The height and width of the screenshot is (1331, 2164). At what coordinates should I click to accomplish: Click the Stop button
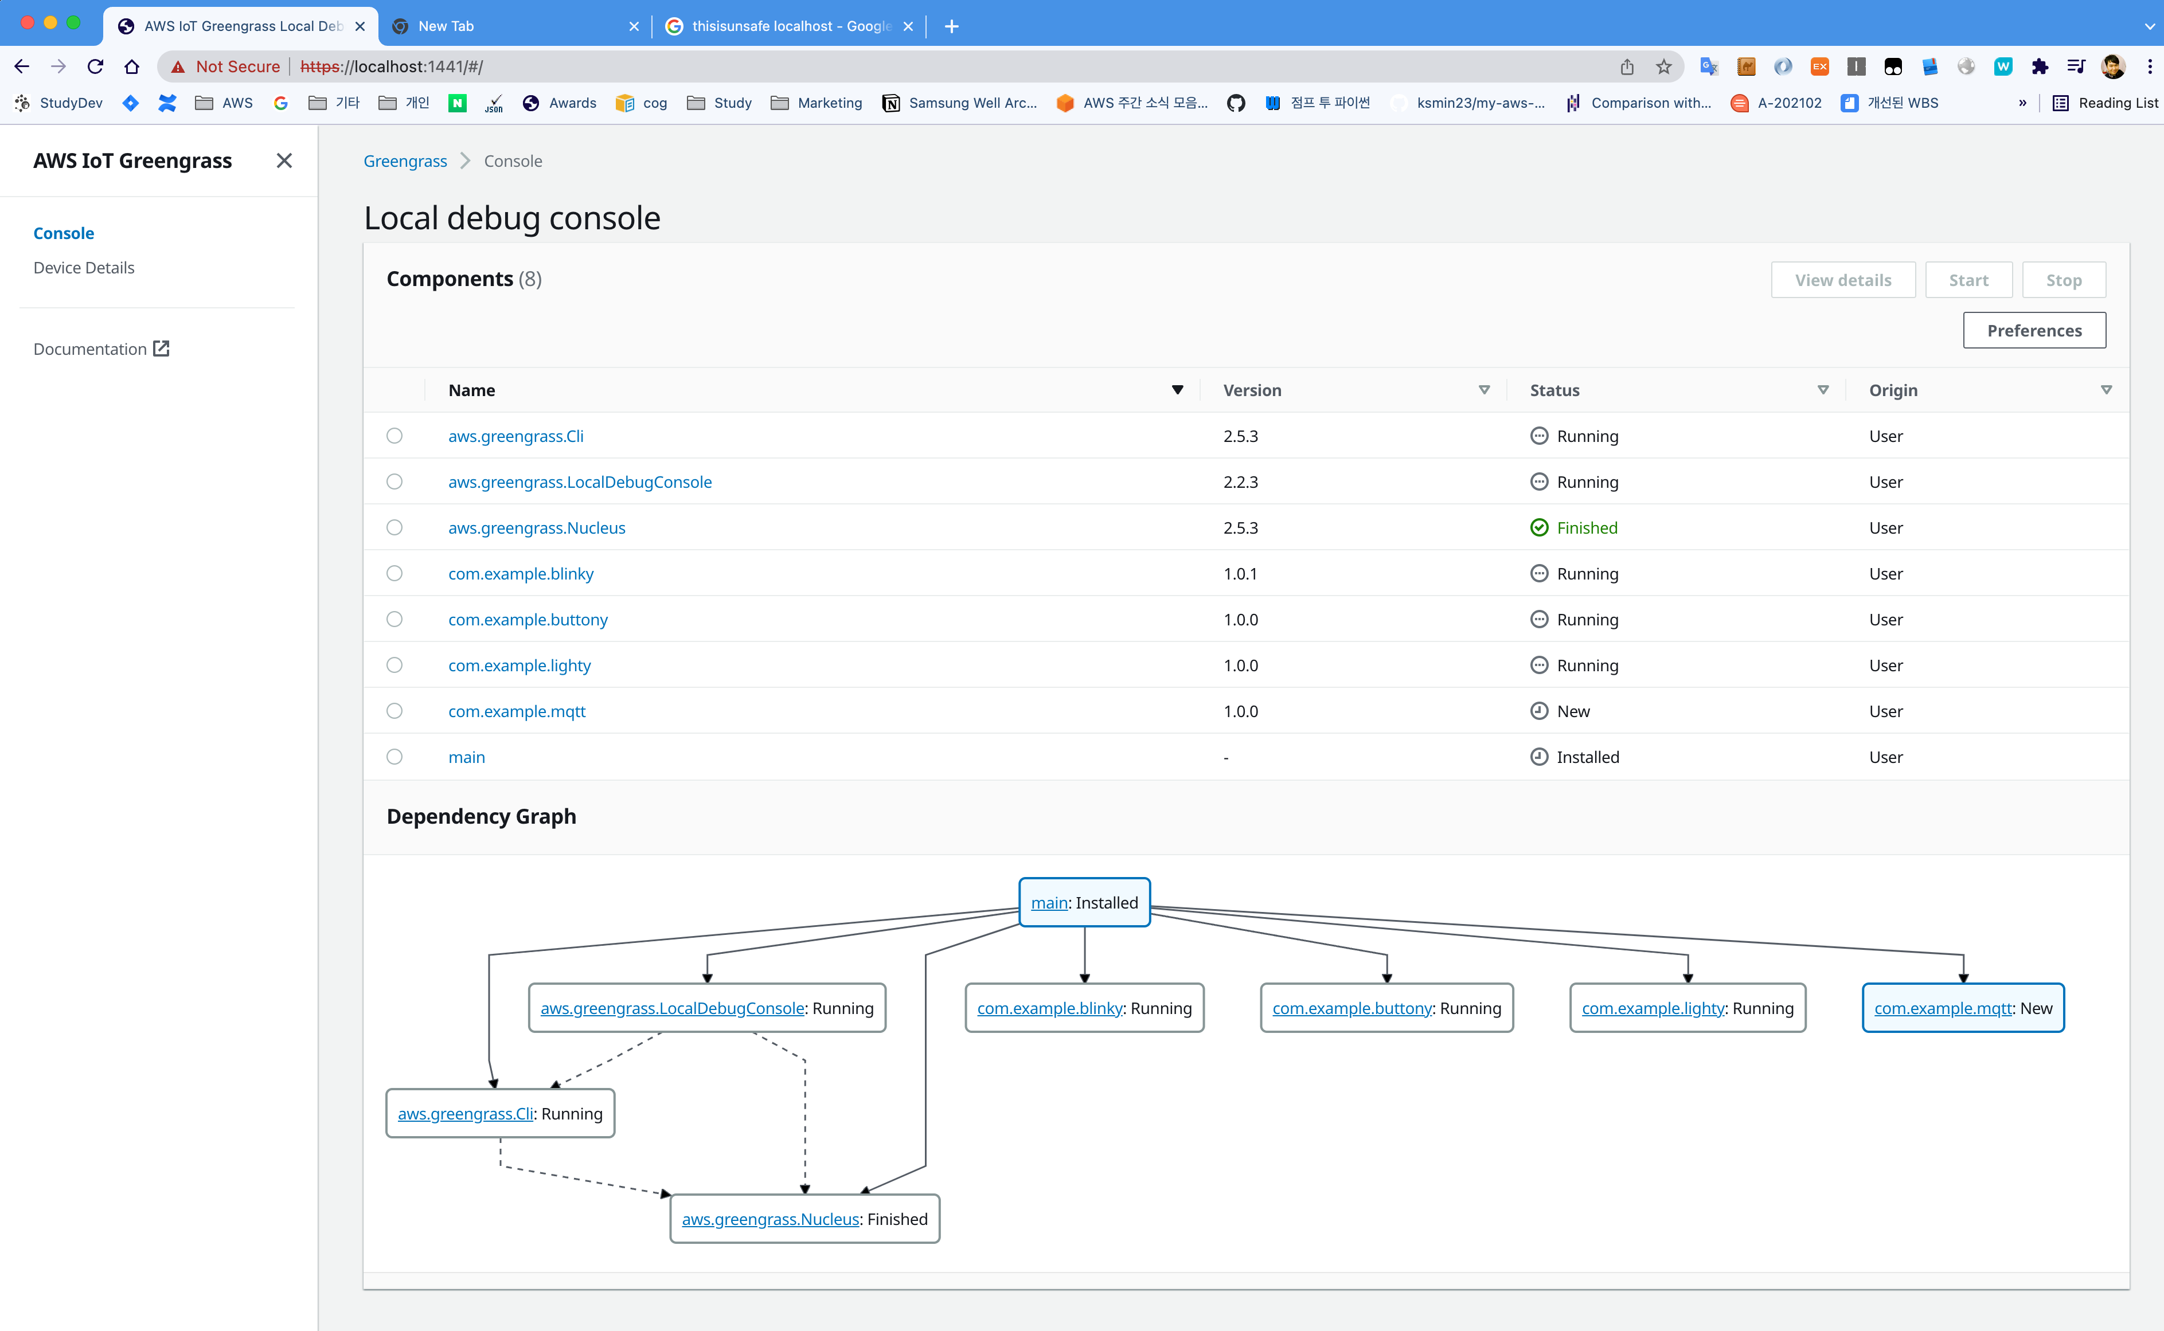pos(2064,280)
